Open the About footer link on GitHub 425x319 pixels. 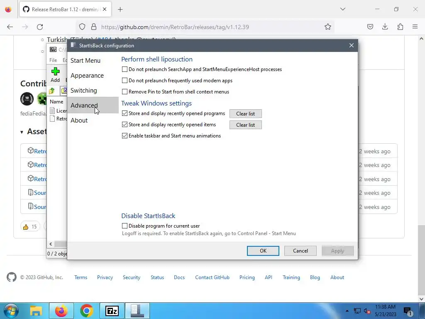coord(337,277)
